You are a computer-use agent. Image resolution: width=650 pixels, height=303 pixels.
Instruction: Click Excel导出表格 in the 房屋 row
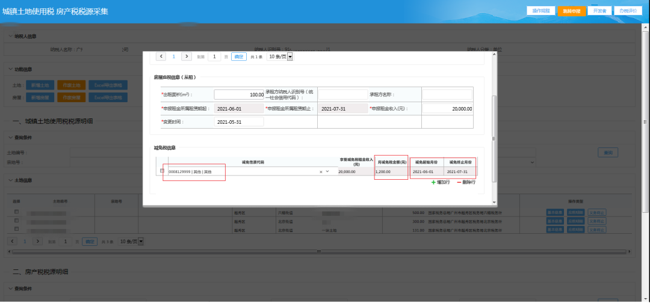[x=108, y=97]
